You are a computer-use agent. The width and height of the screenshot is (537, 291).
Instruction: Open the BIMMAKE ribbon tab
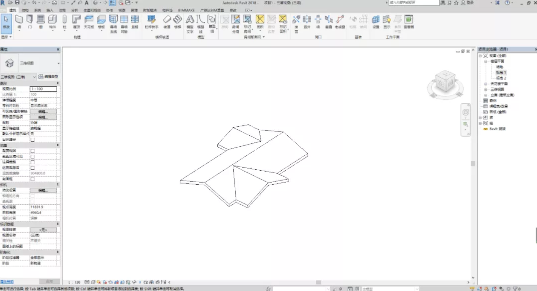pos(186,10)
